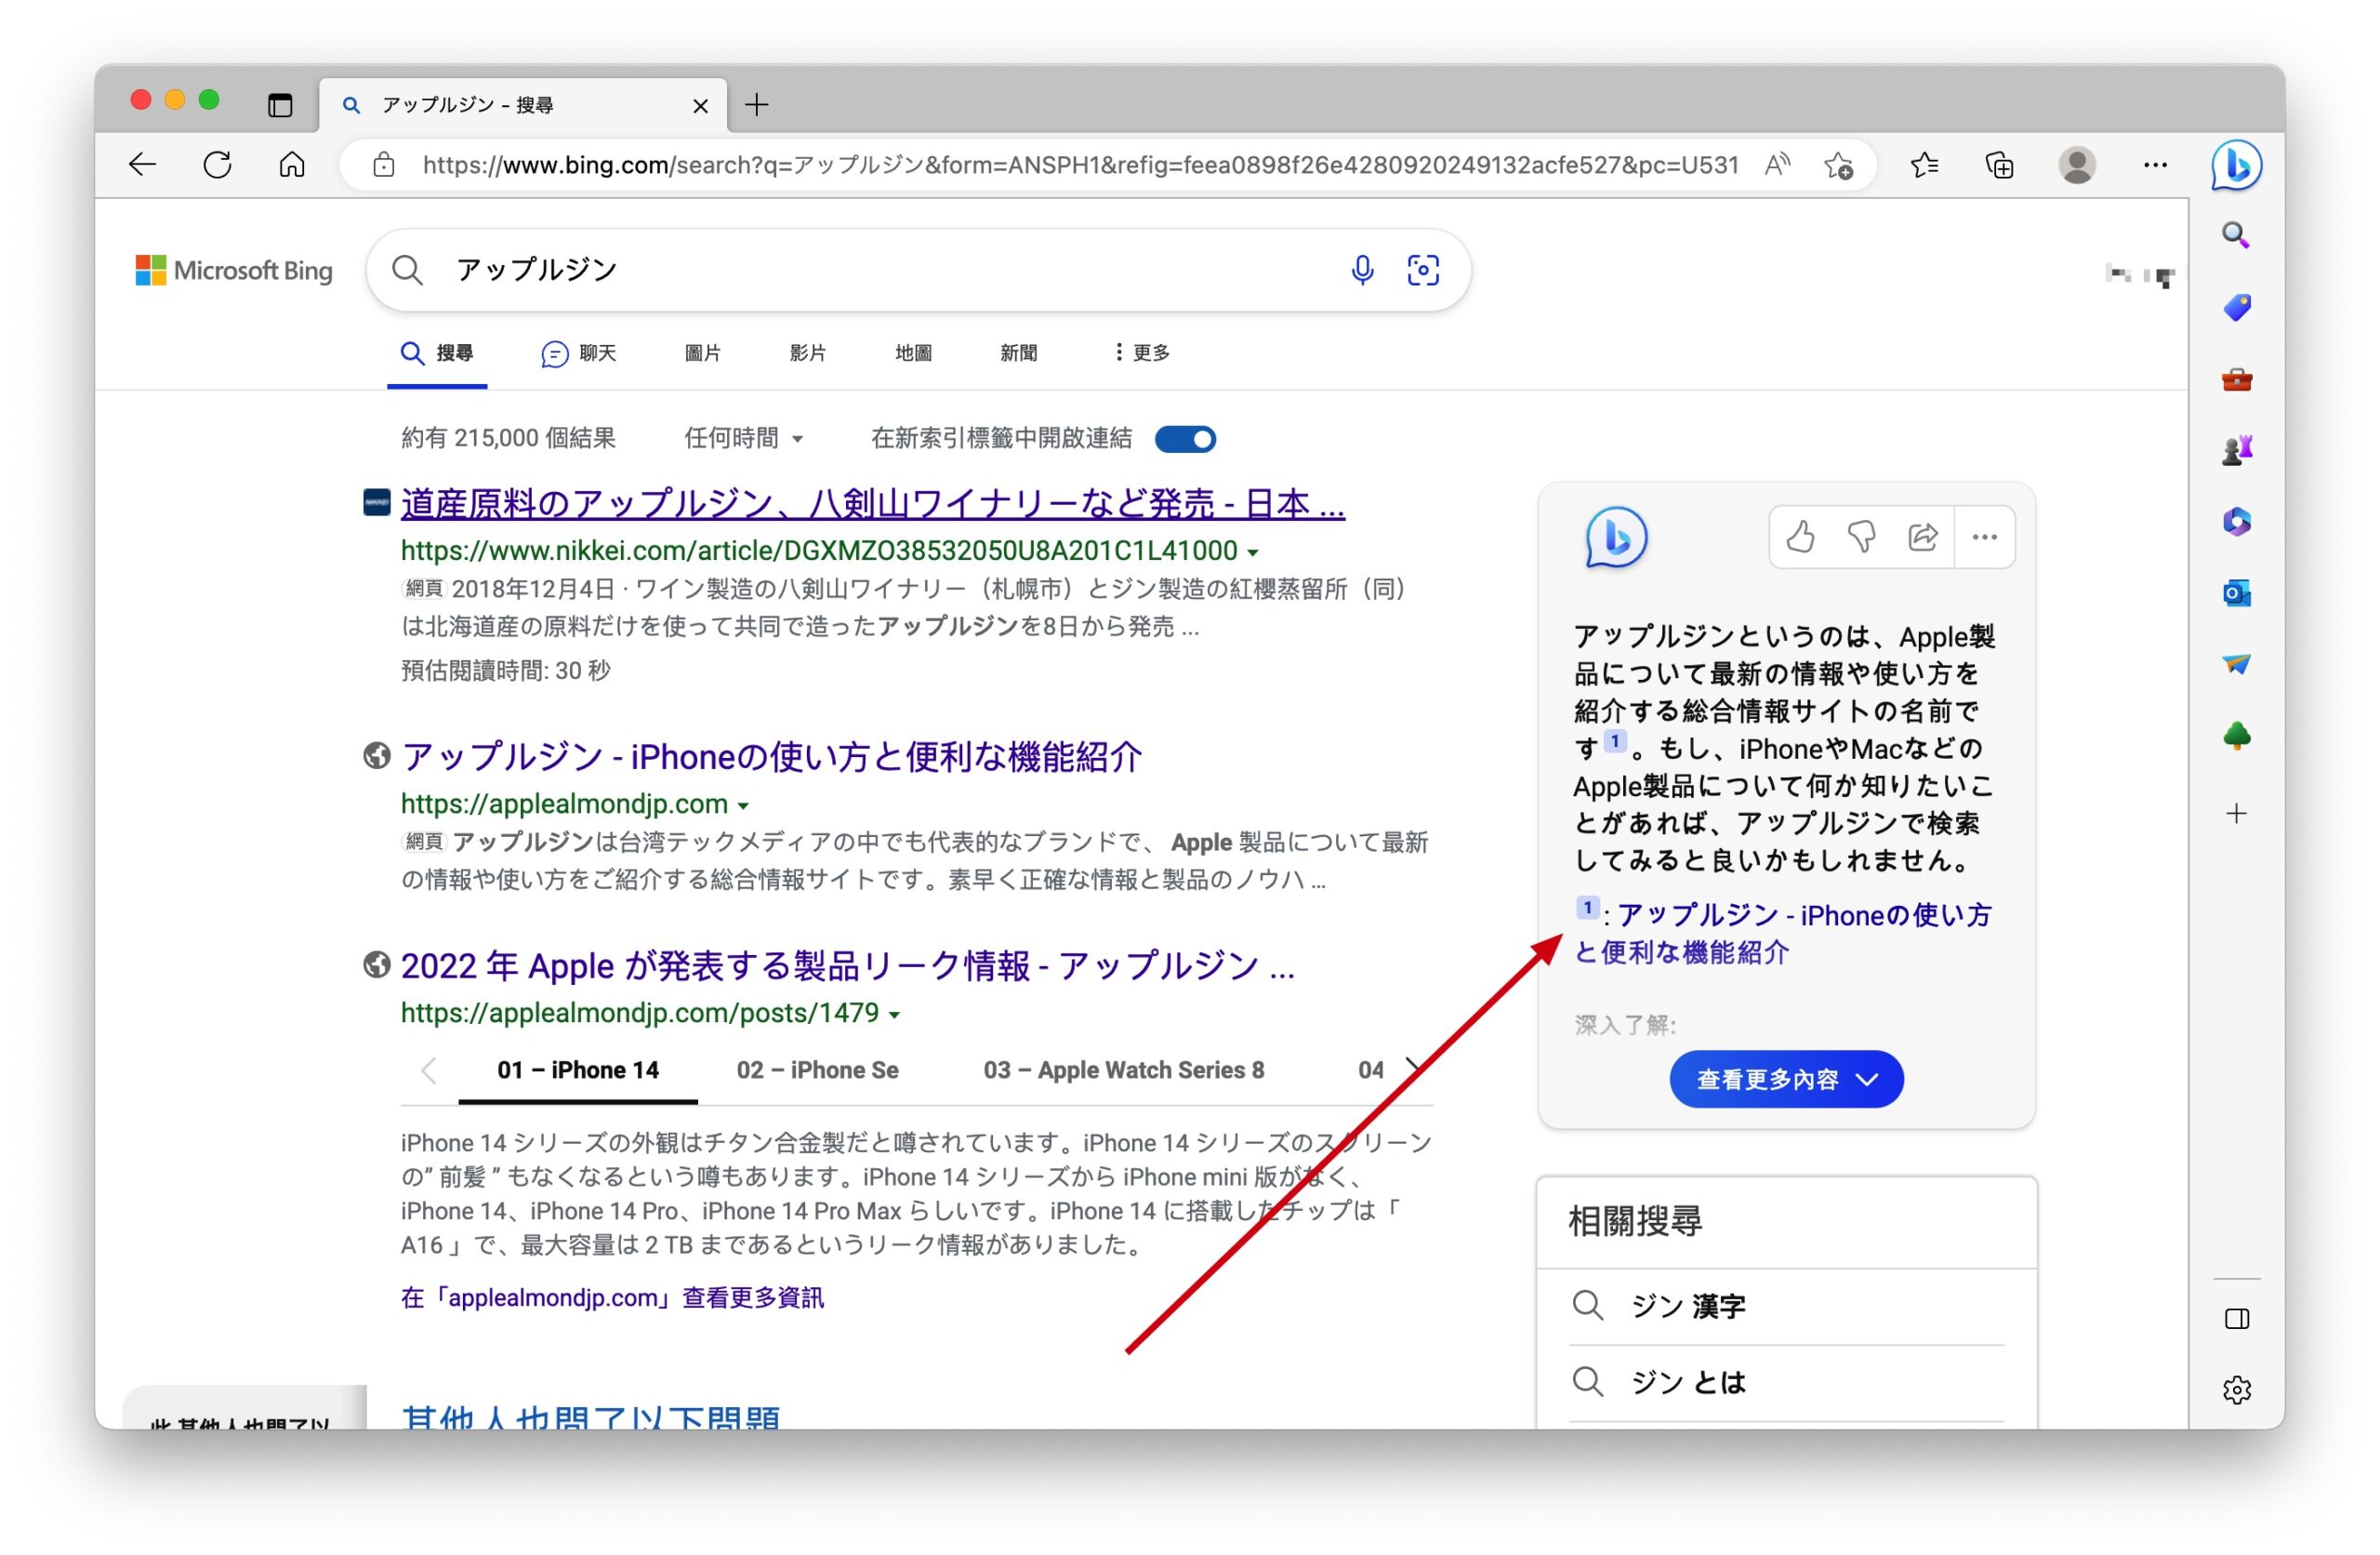Open 在「applealmondjp.com」查看更多資訊 link

tap(612, 1297)
